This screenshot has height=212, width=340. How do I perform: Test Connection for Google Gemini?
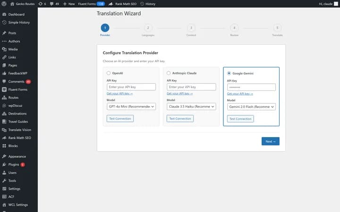click(x=240, y=119)
